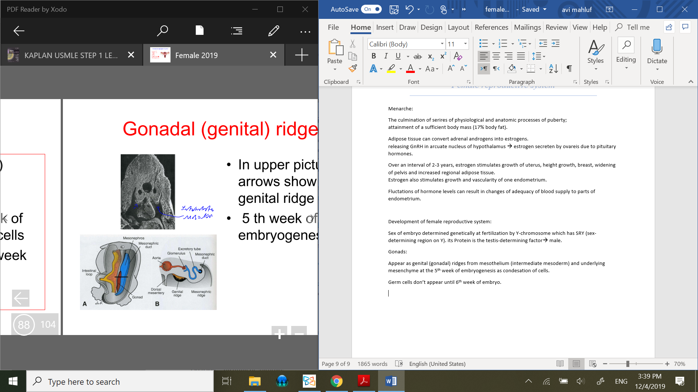Open the font size dropdown
Screen dimensions: 698x392
(x=465, y=44)
